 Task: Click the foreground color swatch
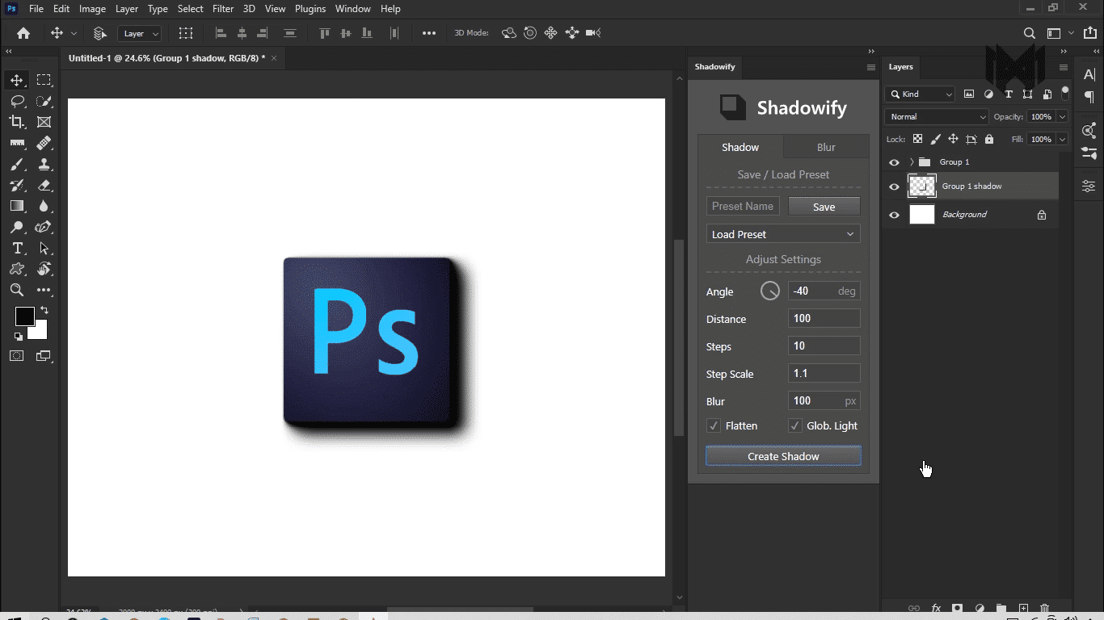[x=24, y=316]
